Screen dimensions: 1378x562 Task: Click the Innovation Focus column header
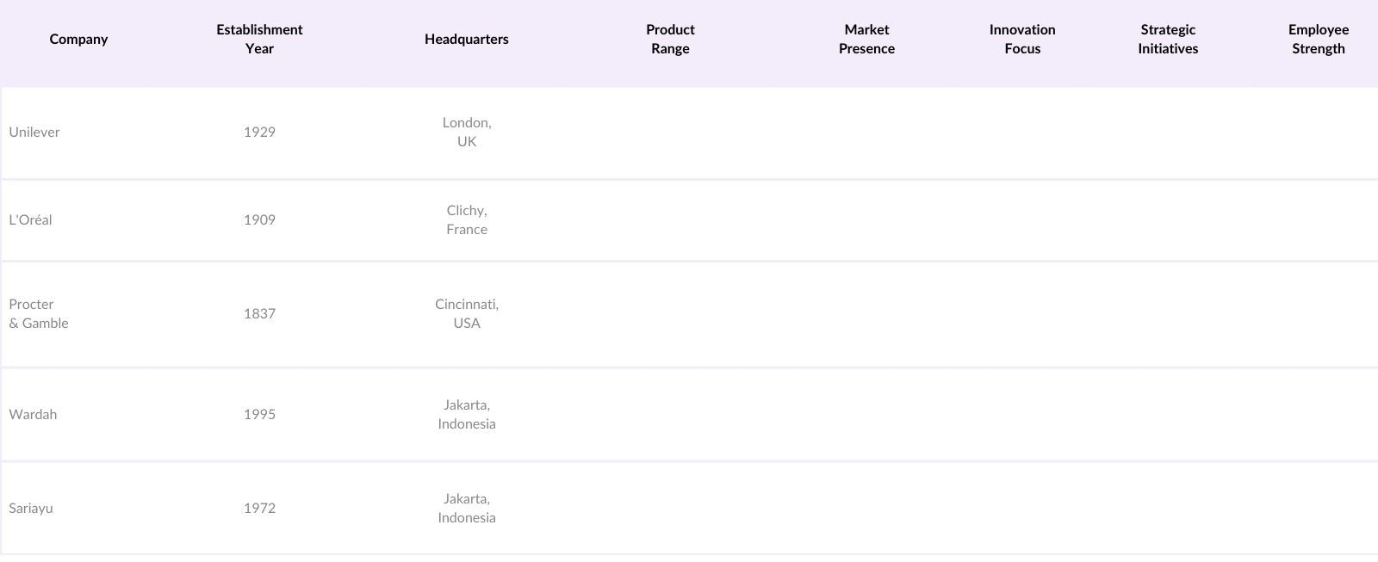1022,40
